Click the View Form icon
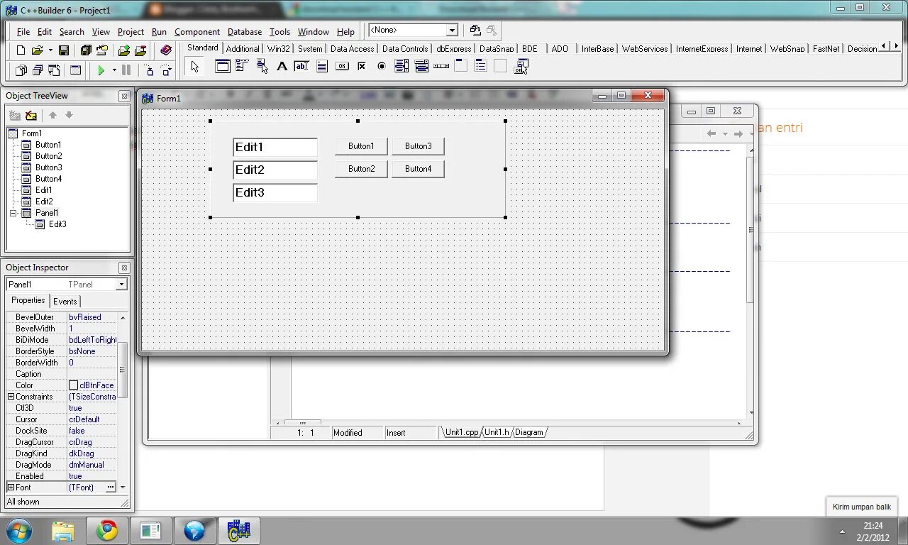This screenshot has width=908, height=545. click(38, 70)
